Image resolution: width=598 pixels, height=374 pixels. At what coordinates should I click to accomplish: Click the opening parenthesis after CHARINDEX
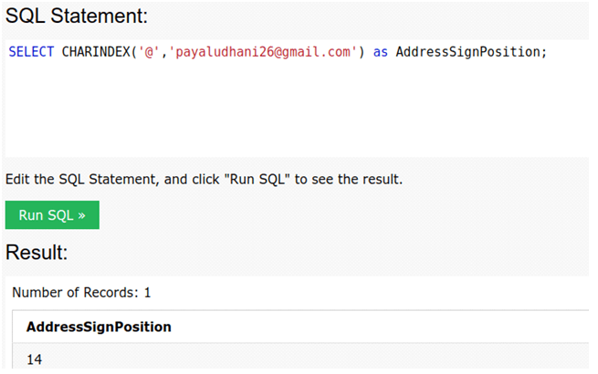(x=133, y=52)
